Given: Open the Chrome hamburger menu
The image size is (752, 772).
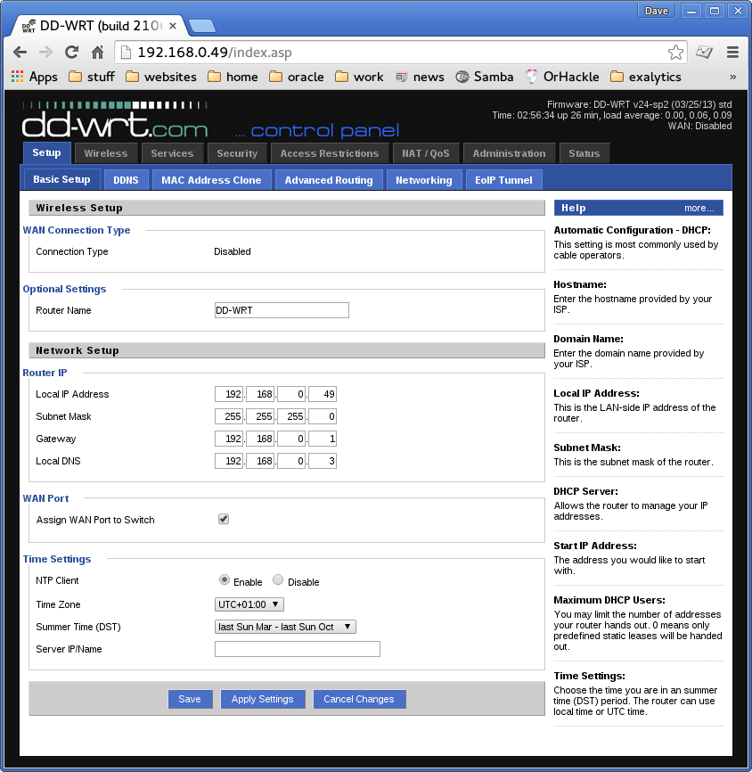Looking at the screenshot, I should point(732,53).
